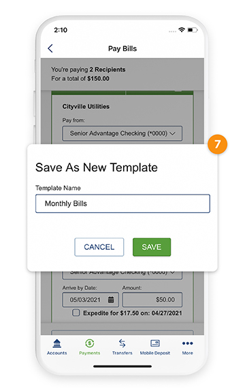Tap the Wi-Fi status icon
The image size is (245, 392).
(182, 30)
